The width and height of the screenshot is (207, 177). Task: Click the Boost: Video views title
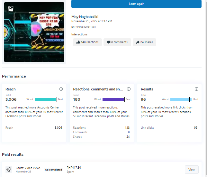(x=28, y=168)
